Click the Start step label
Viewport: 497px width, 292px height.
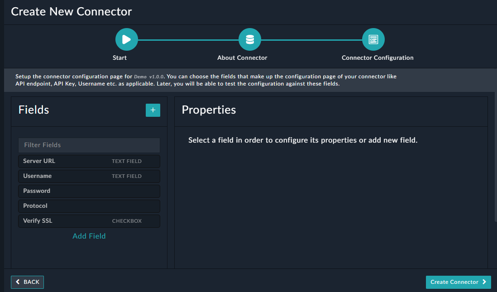pos(119,58)
